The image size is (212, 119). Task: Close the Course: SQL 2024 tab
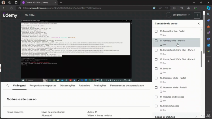click(55, 2)
